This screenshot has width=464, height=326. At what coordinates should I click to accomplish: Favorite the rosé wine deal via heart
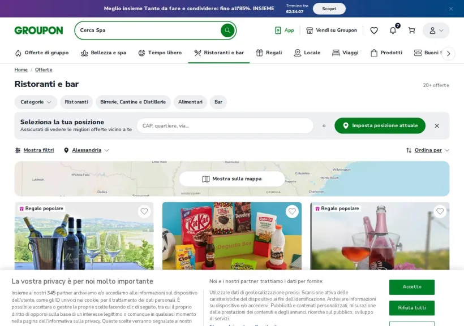pos(440,211)
